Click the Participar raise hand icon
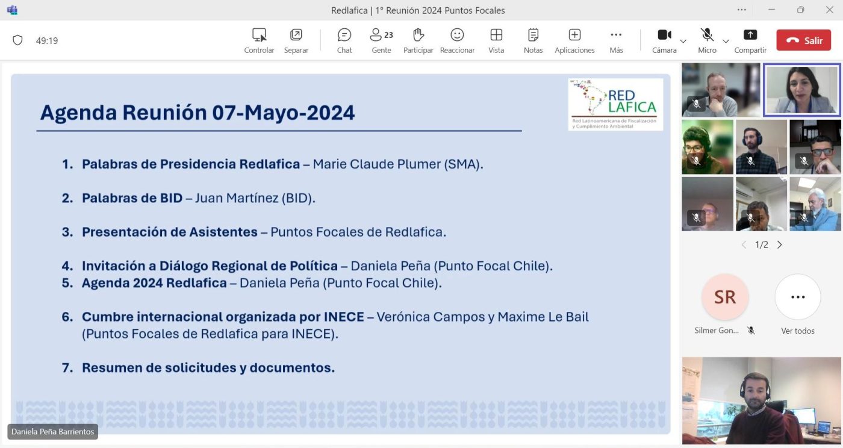 (x=418, y=40)
